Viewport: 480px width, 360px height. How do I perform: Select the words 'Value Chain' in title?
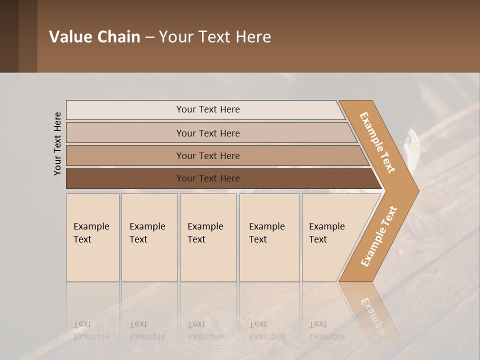click(x=94, y=36)
